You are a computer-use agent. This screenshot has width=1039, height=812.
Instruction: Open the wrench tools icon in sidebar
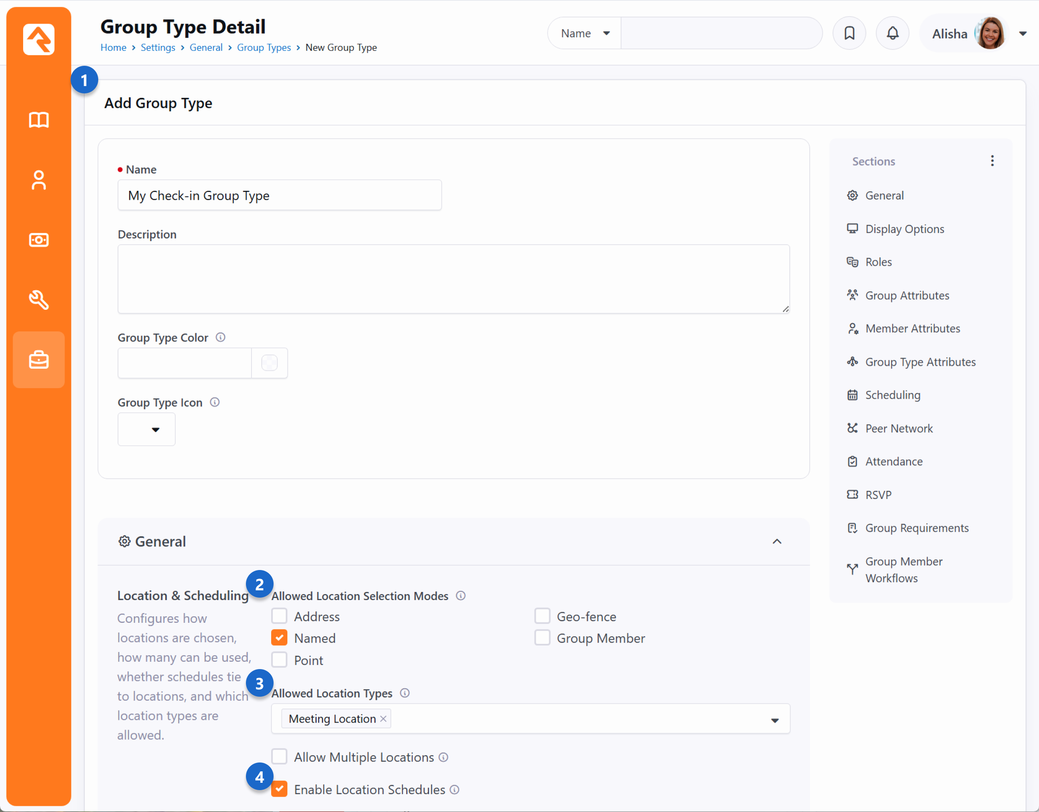click(39, 300)
